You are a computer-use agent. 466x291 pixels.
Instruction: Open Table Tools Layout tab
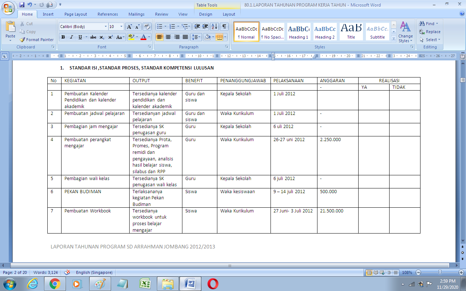[229, 14]
